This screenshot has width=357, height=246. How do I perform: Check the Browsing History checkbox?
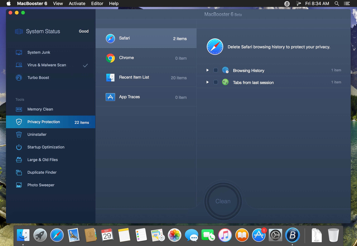[216, 70]
